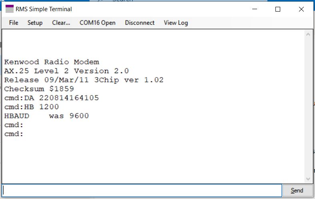315x199 pixels.
Task: Click the RMS Simple Terminal app icon
Action: 10,9
